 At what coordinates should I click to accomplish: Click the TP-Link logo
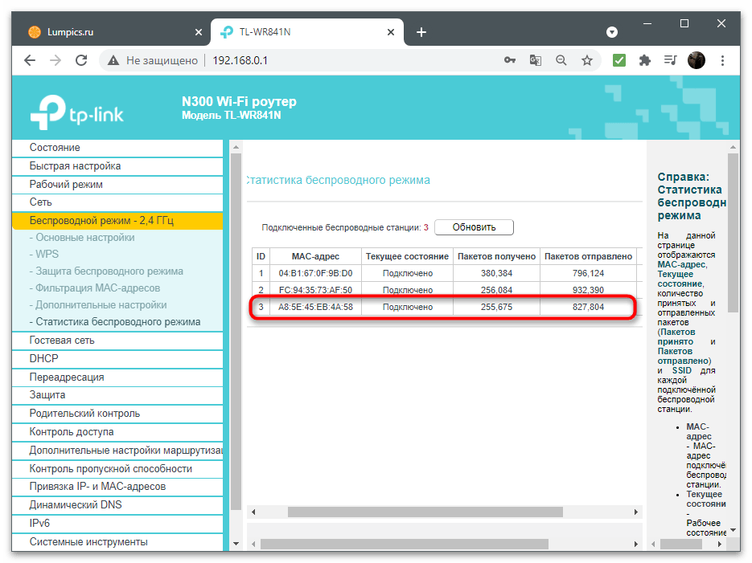click(x=76, y=112)
